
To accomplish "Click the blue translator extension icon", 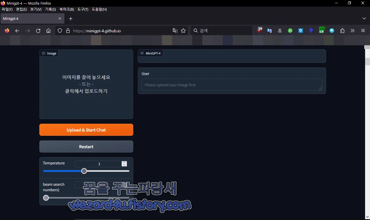I will (269, 31).
